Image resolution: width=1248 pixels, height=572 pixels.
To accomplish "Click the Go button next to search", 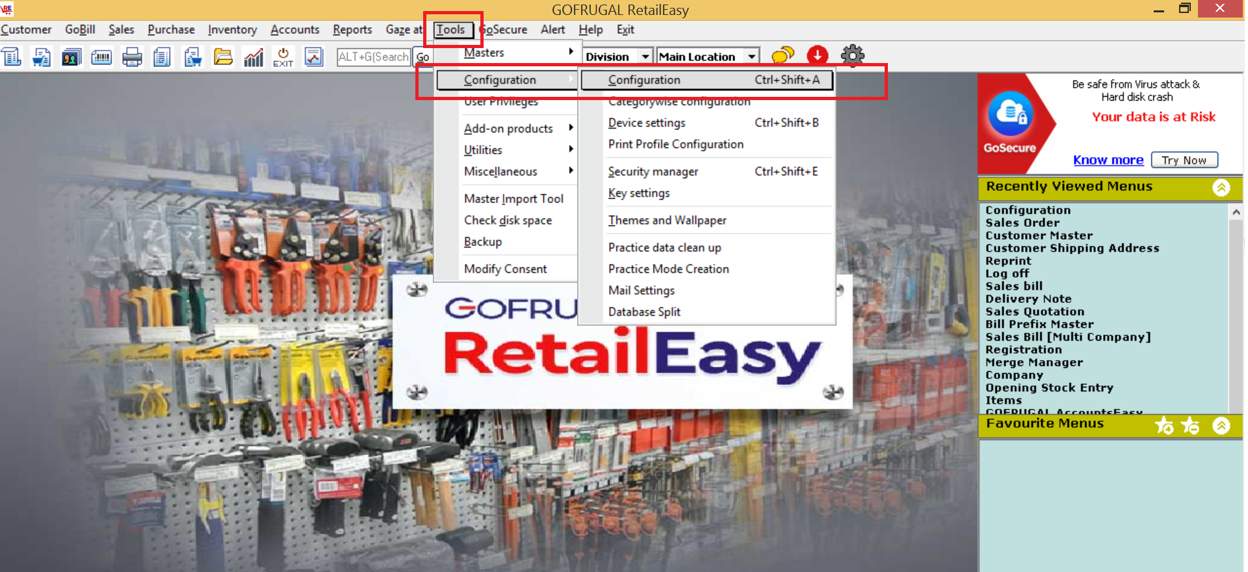I will tap(422, 57).
